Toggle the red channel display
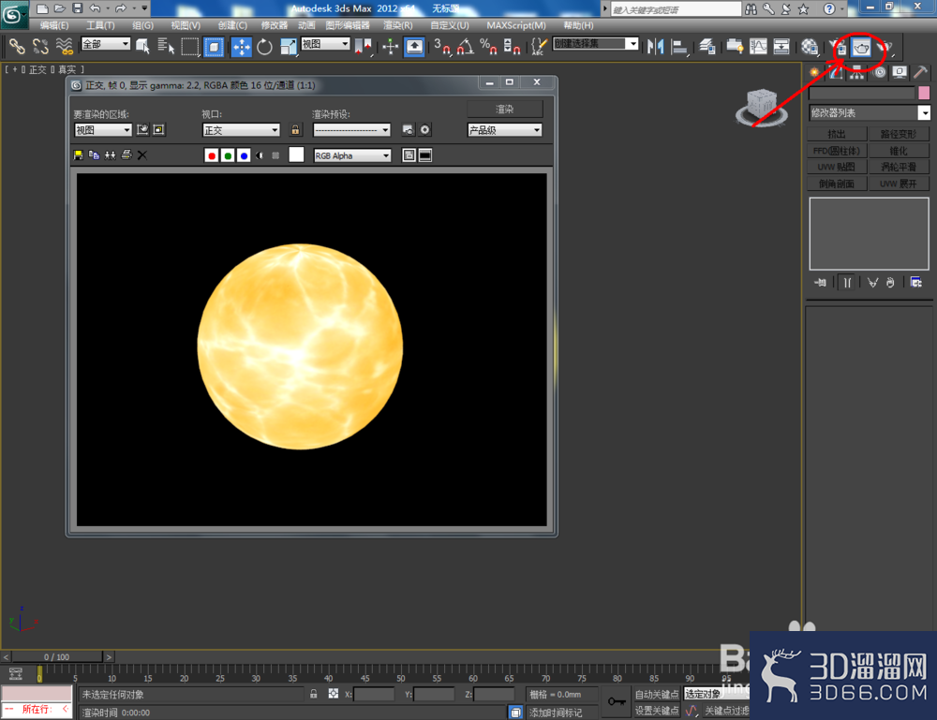 point(212,155)
